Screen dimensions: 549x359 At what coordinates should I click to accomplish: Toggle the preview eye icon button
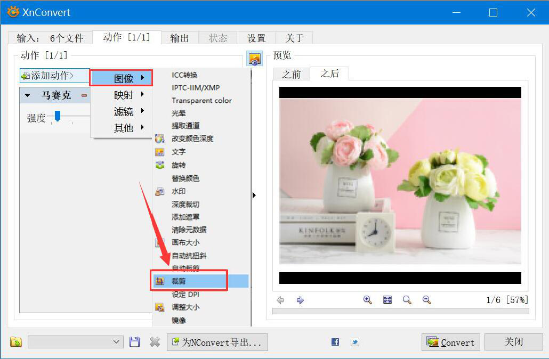pos(255,59)
